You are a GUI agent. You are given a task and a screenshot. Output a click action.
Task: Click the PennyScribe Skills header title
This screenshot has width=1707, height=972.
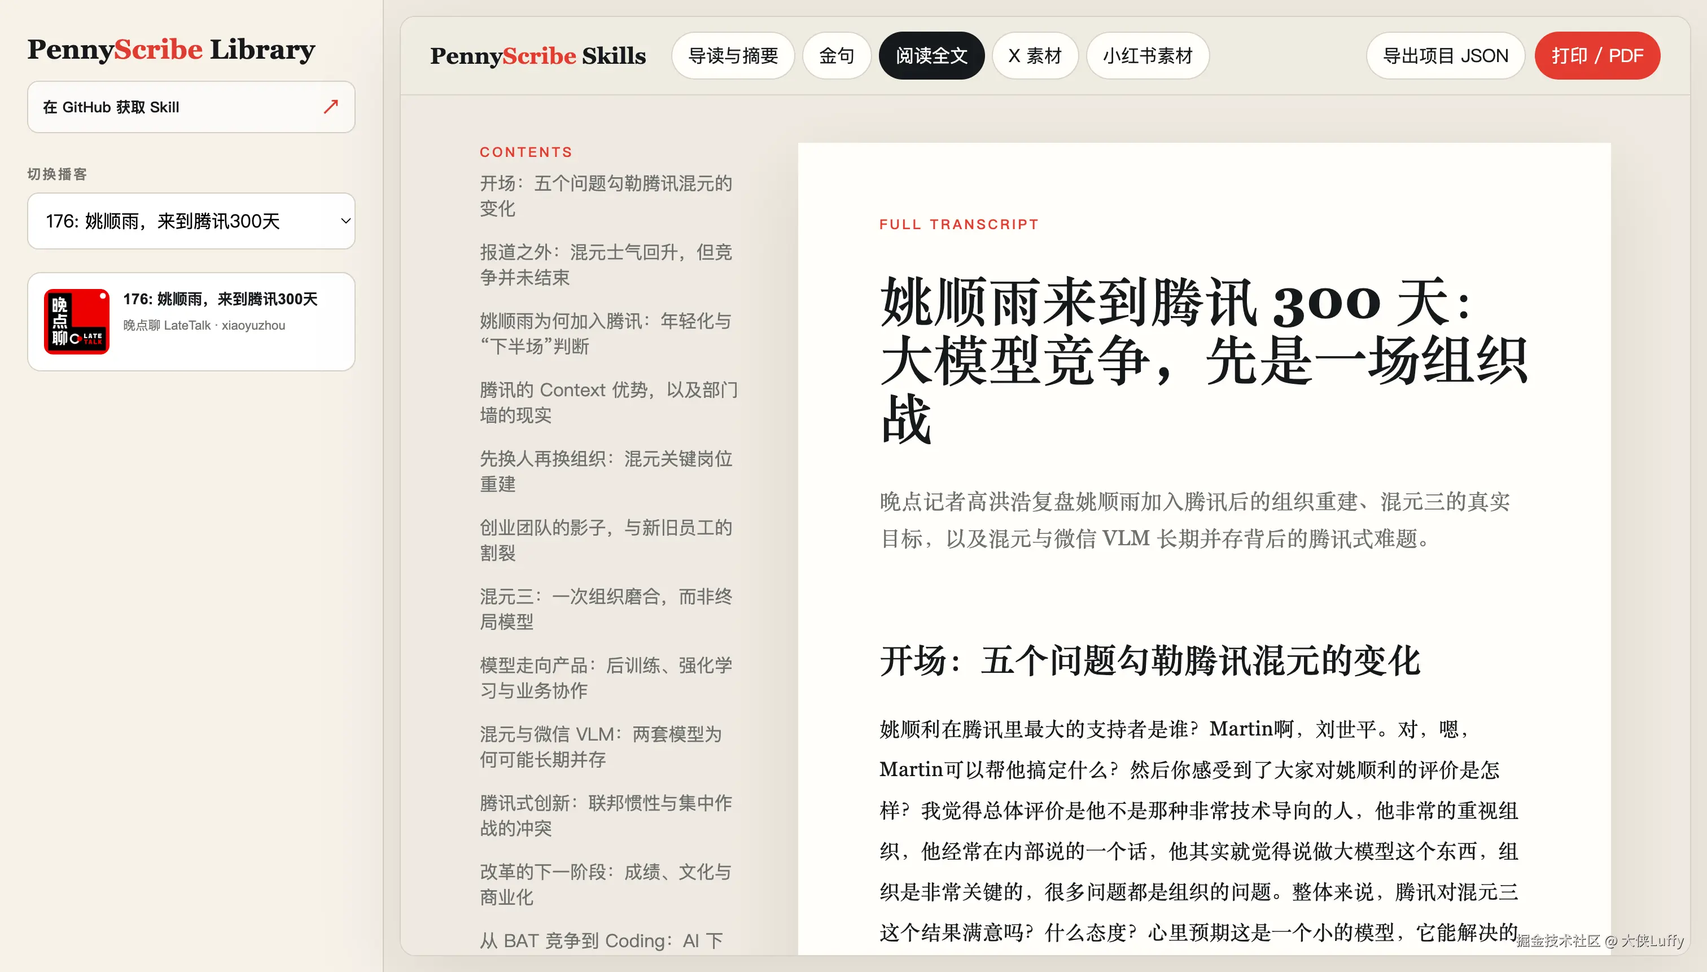pos(538,55)
